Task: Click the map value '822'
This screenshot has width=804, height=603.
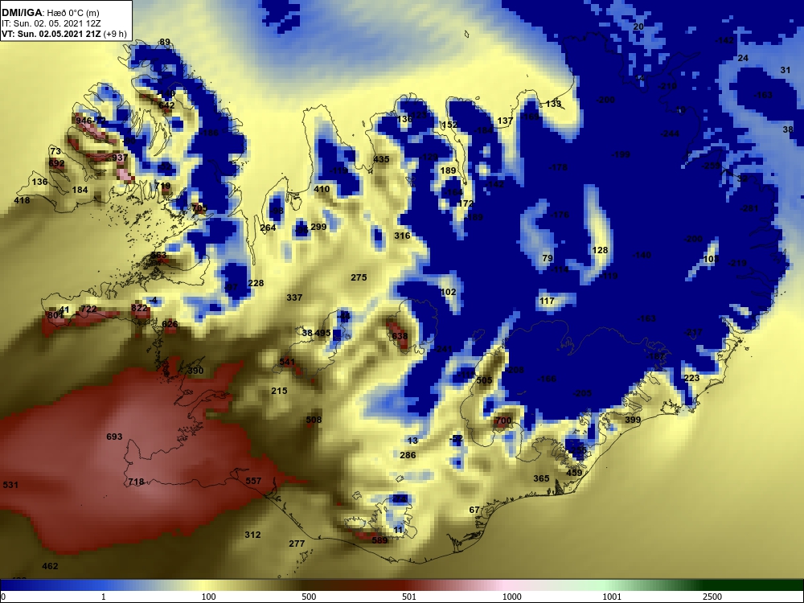Action: pyautogui.click(x=139, y=308)
